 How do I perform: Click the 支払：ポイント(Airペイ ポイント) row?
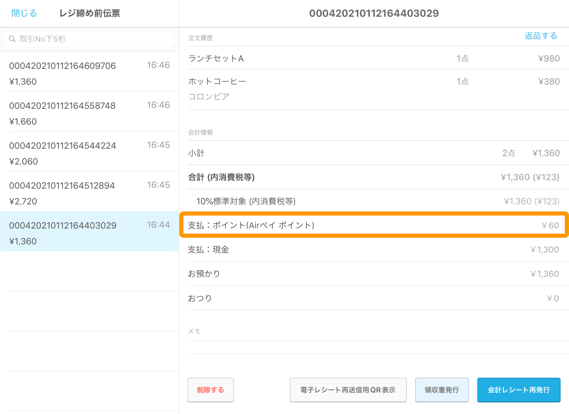(374, 225)
